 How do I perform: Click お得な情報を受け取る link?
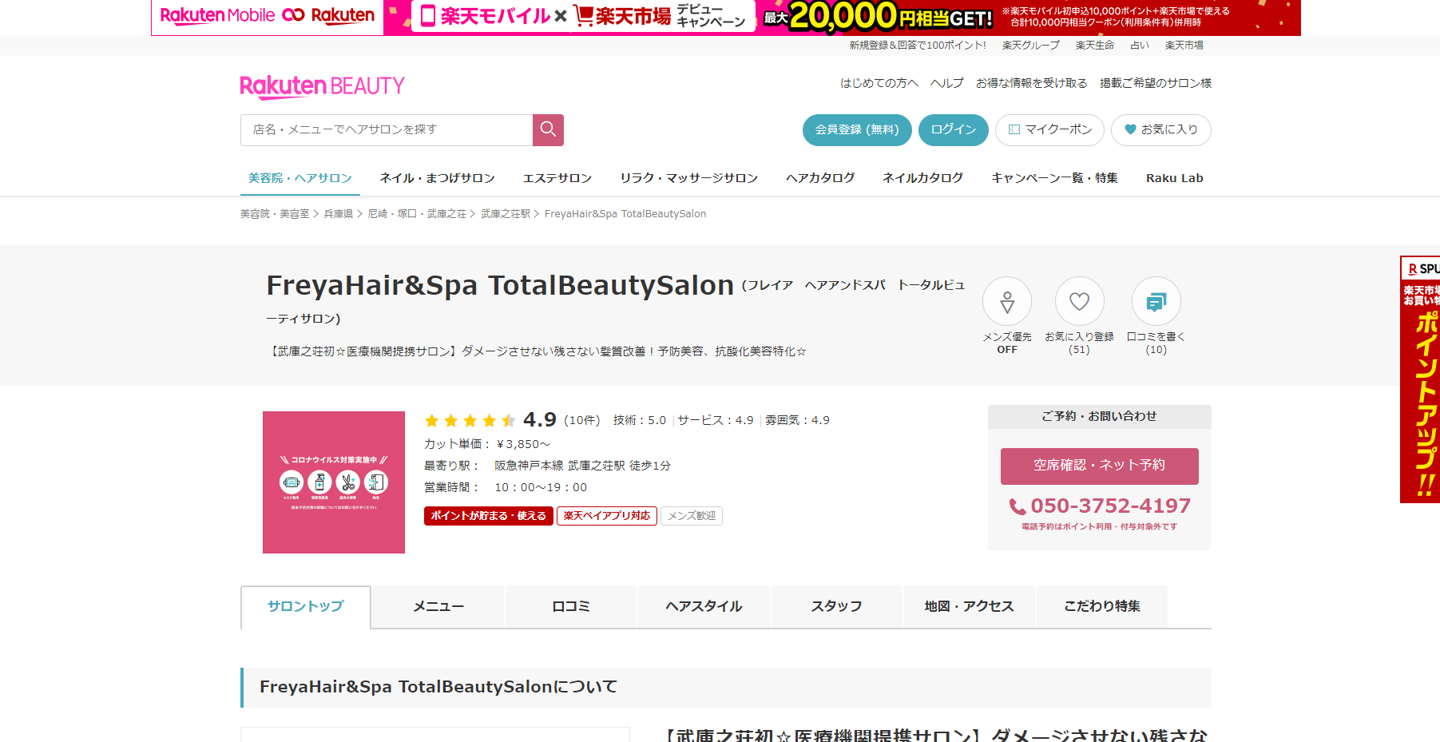[1032, 83]
